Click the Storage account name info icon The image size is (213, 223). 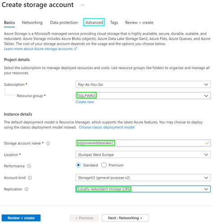(48, 143)
